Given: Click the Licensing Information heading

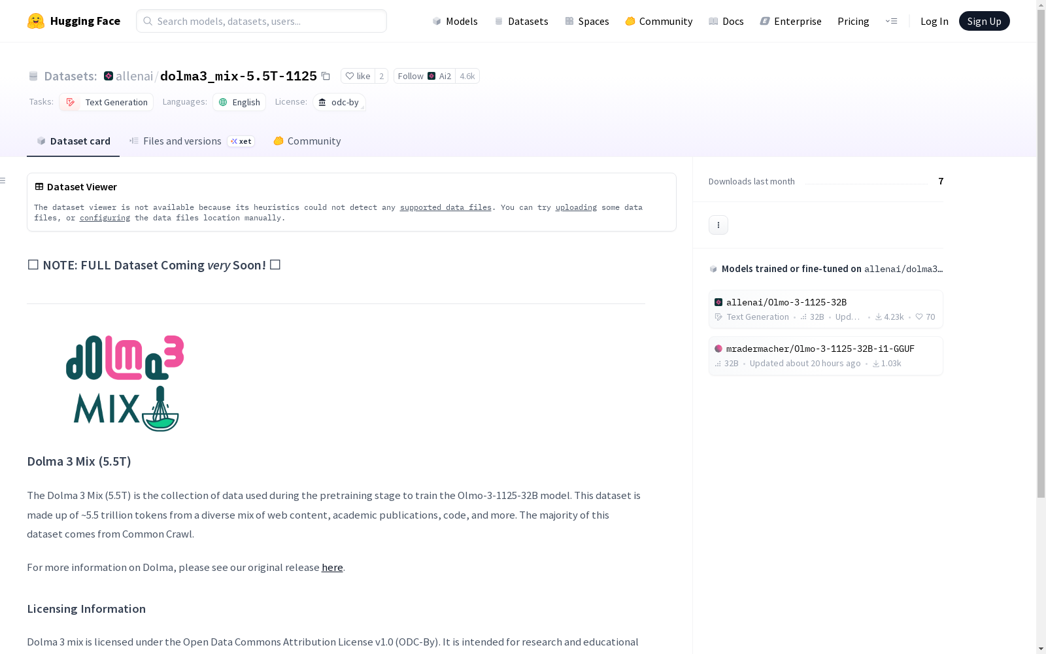Looking at the screenshot, I should (x=86, y=609).
